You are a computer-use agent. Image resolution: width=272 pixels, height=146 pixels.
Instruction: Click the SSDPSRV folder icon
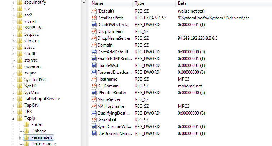20,28
